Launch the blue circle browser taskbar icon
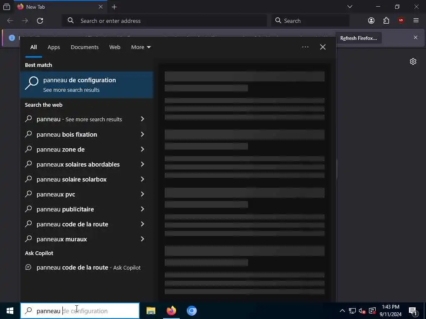Viewport: 426px width, 319px height. tap(191, 311)
